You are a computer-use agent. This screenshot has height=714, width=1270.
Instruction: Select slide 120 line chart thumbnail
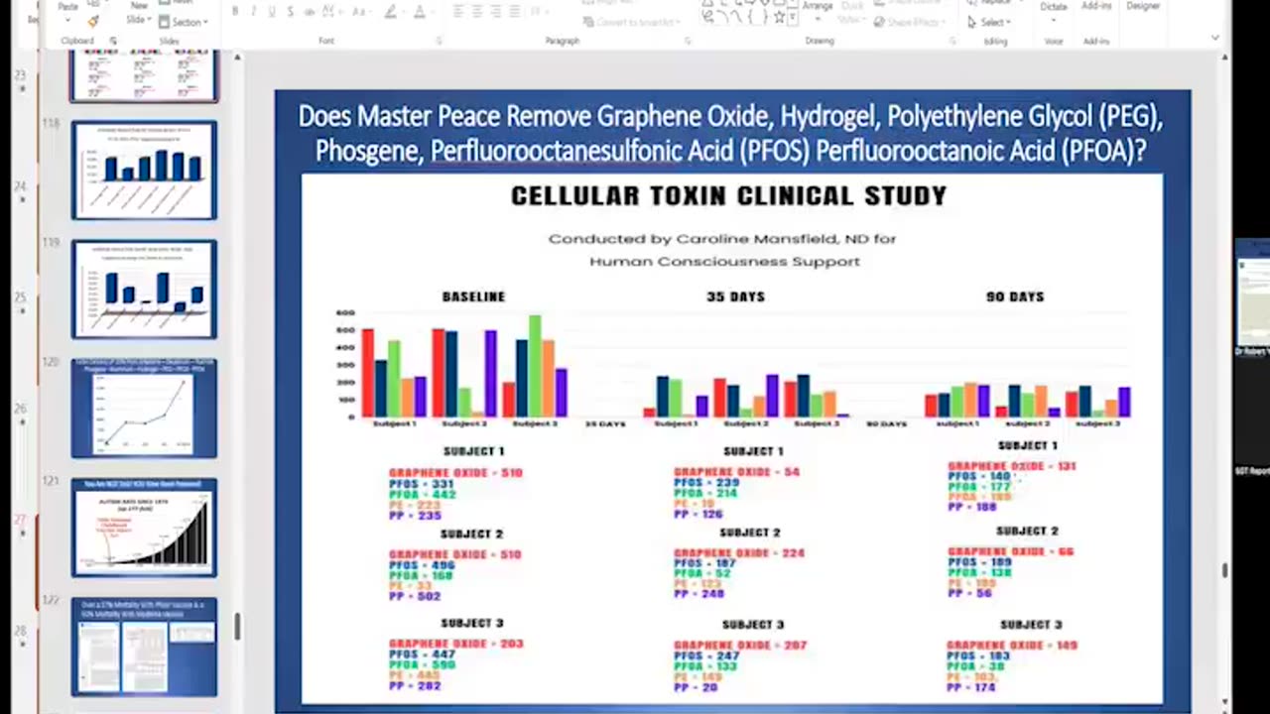coord(144,408)
